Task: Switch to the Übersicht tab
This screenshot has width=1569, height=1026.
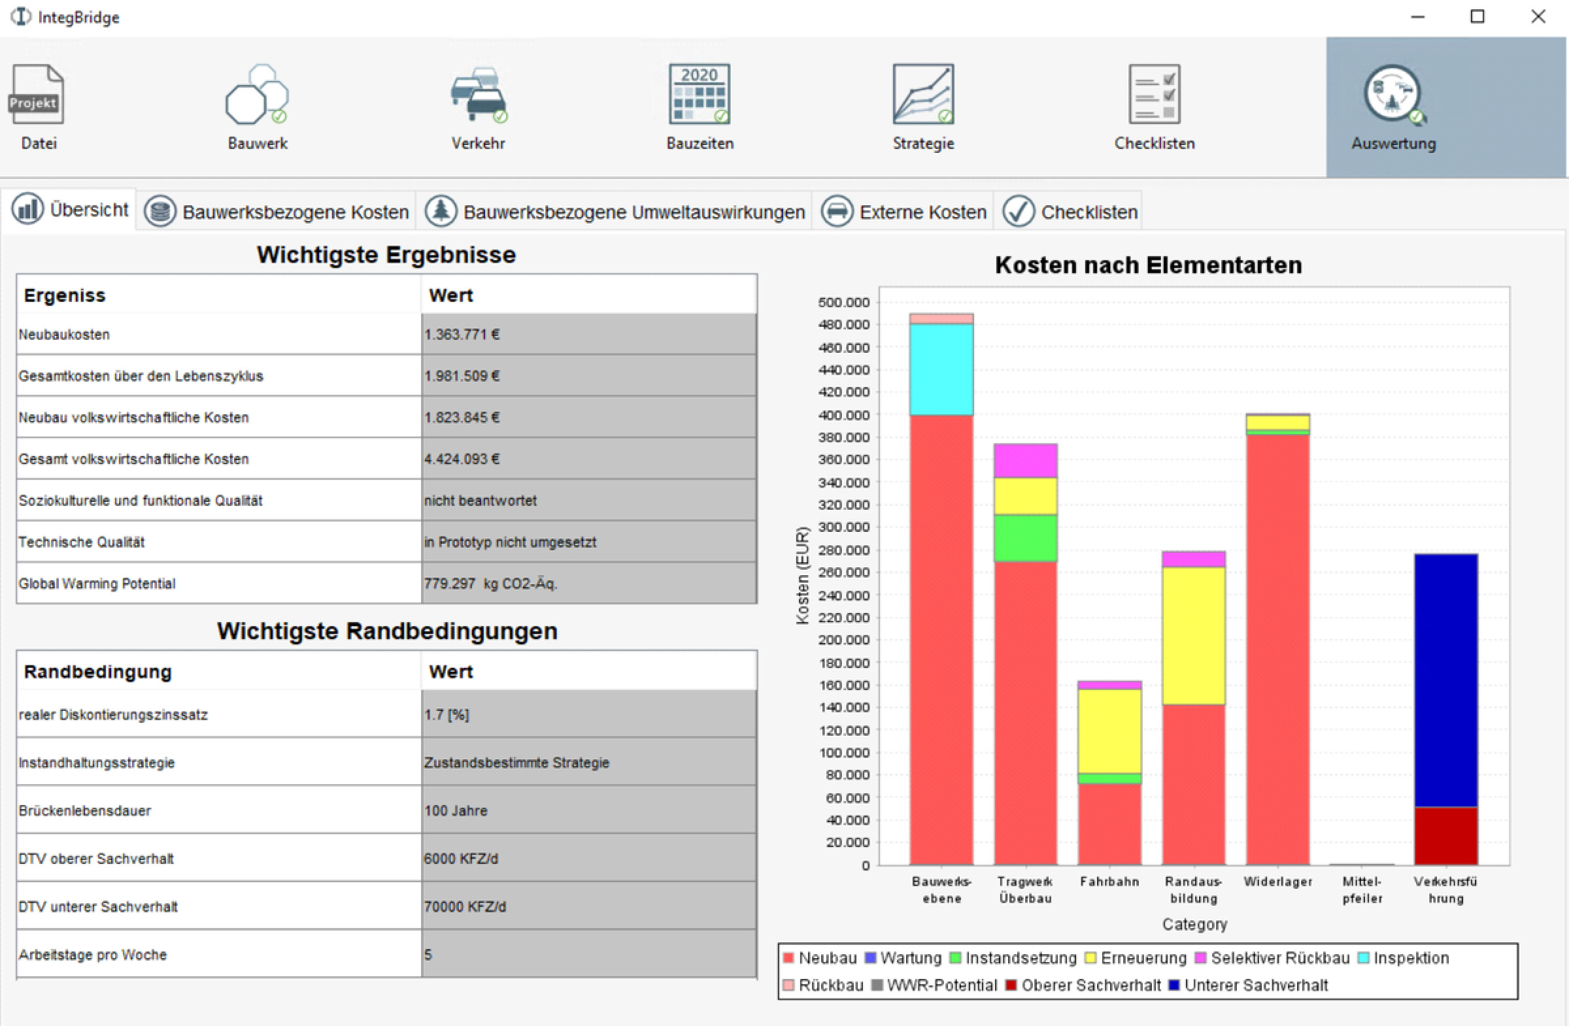Action: point(70,210)
